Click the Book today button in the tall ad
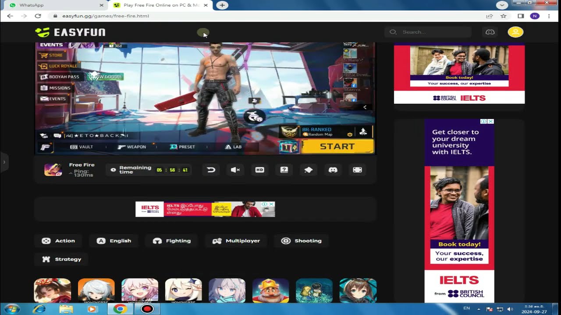The height and width of the screenshot is (315, 561). point(459,244)
